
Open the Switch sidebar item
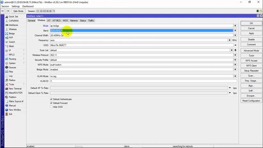[12, 42]
